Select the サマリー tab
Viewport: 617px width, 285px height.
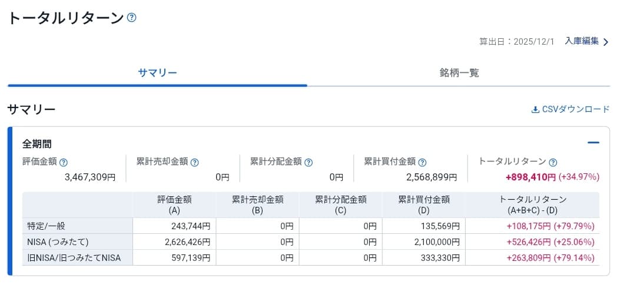[x=157, y=73]
